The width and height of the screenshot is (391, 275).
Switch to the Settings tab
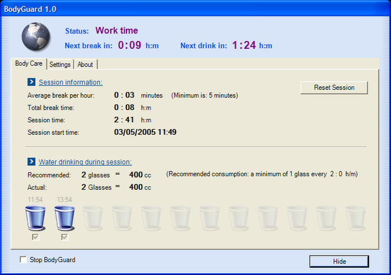tap(60, 65)
